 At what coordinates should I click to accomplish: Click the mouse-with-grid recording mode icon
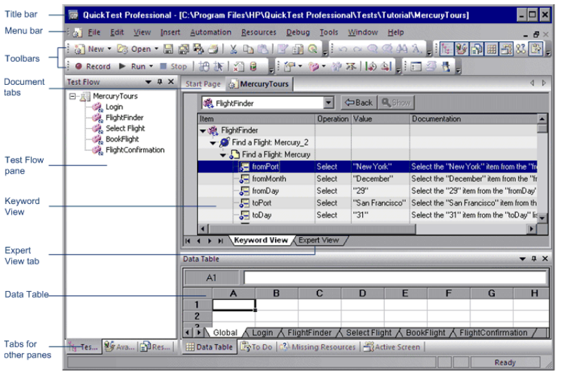pos(204,67)
